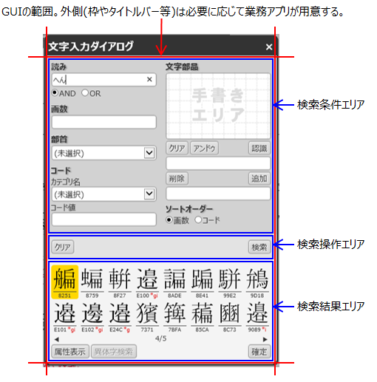Select the AND radio button
377x382 pixels.
[x=55, y=93]
